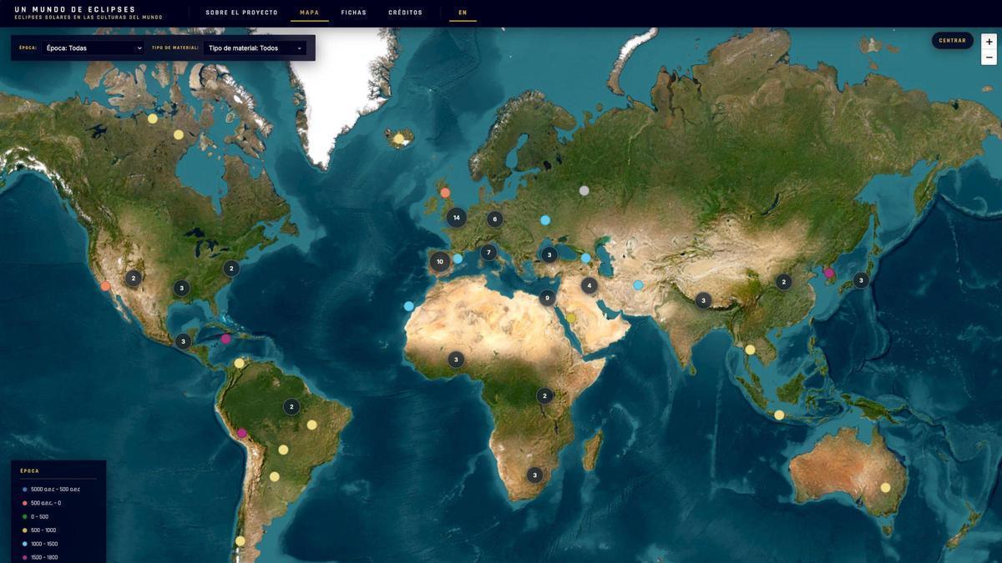This screenshot has height=563, width=1002.
Task: Click the '1500 - 1800' legend label
Action: click(44, 557)
